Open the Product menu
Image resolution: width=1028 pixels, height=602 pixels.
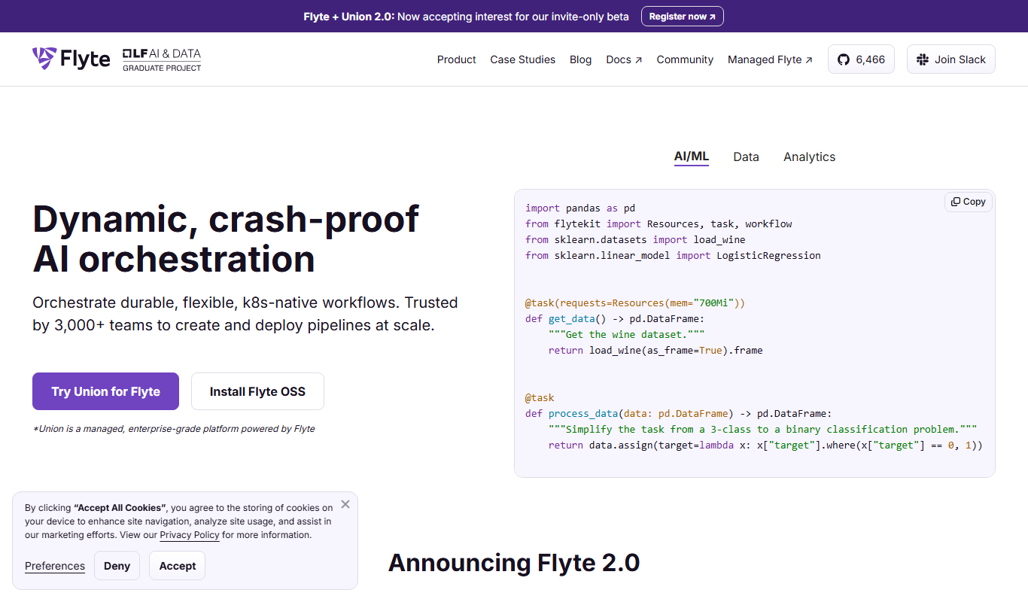457,59
